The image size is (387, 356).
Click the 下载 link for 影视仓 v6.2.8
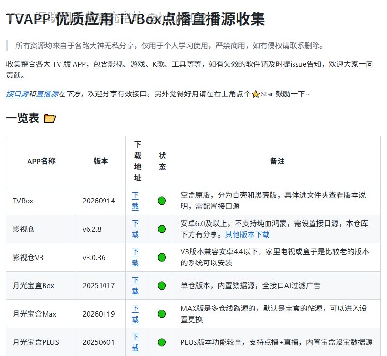135,229
